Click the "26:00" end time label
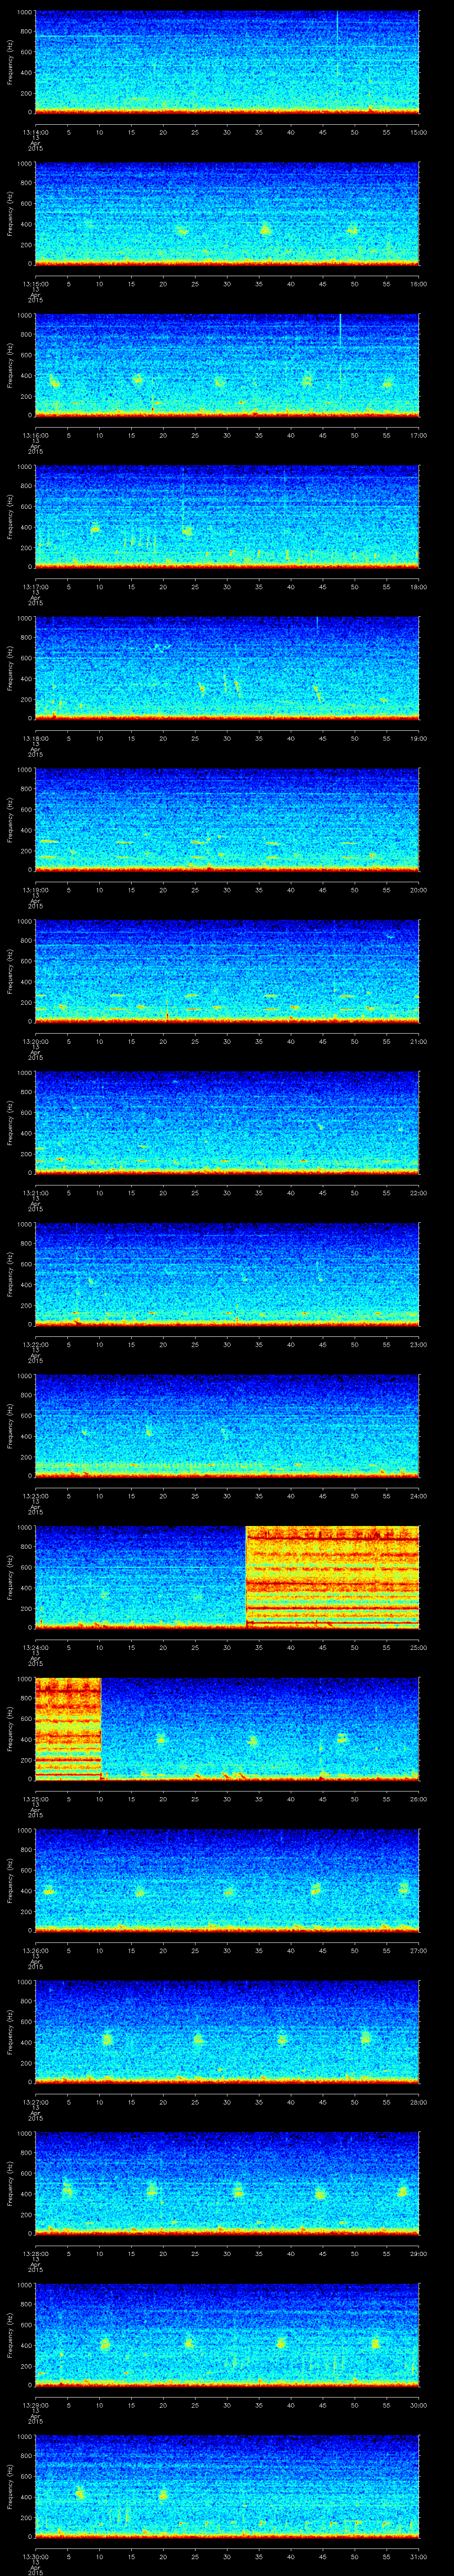The width and height of the screenshot is (454, 2576). (418, 1798)
